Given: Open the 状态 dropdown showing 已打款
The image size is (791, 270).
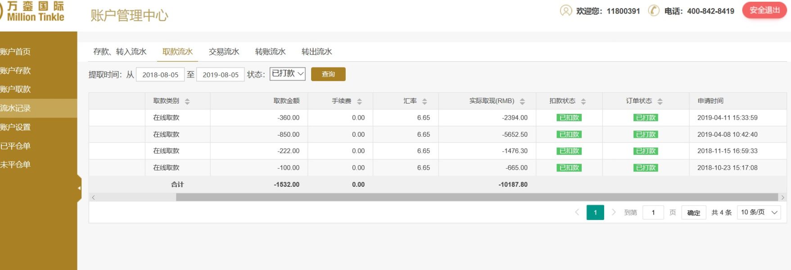Looking at the screenshot, I should pos(287,74).
